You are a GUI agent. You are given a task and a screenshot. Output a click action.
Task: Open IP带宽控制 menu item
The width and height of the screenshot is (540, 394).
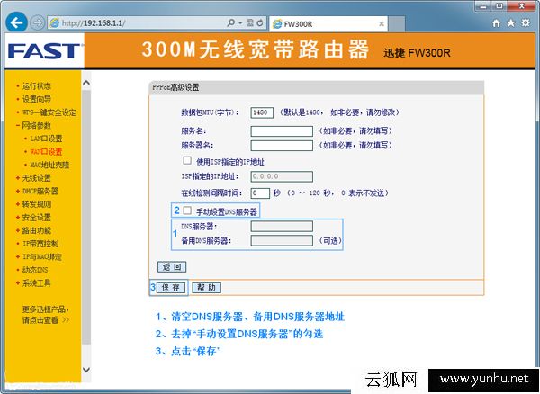click(x=40, y=244)
